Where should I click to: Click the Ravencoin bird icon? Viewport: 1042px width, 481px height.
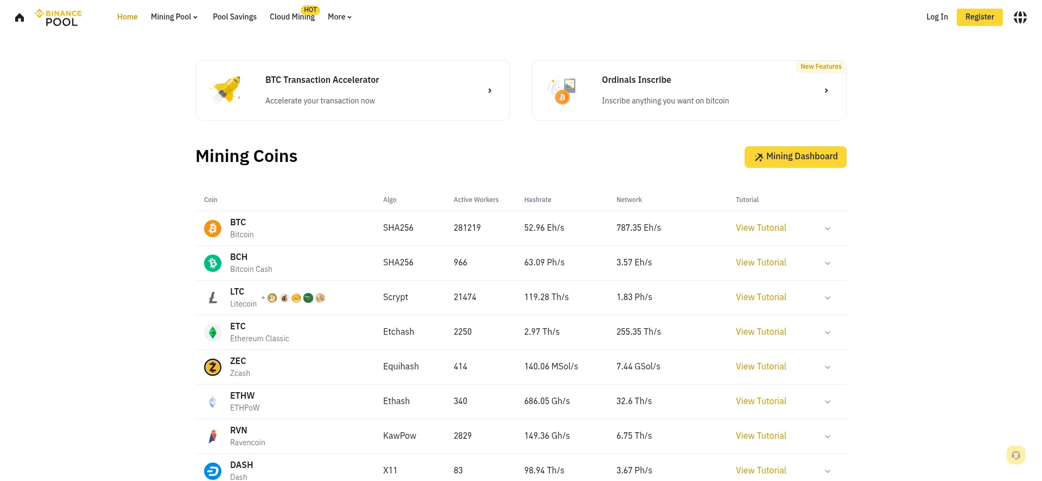[x=213, y=437]
